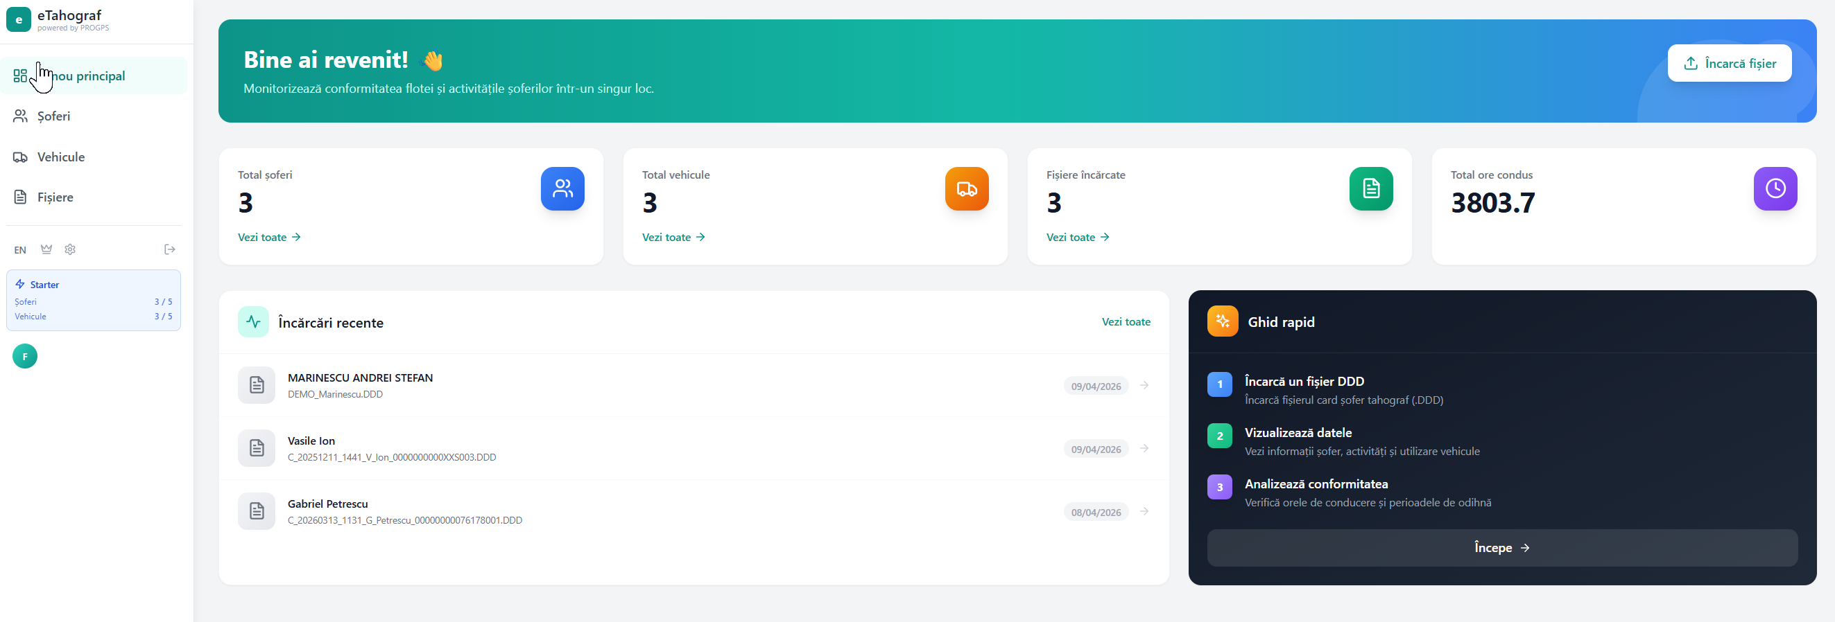The image size is (1835, 622).
Task: Click Vezi toate in Încărcări recente header
Action: 1125,321
